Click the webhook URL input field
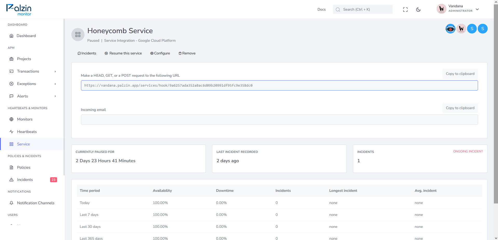Image resolution: width=498 pixels, height=240 pixels. point(279,85)
